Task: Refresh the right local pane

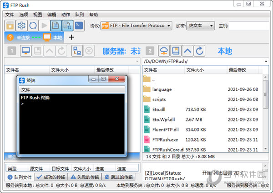Action: click(x=200, y=51)
